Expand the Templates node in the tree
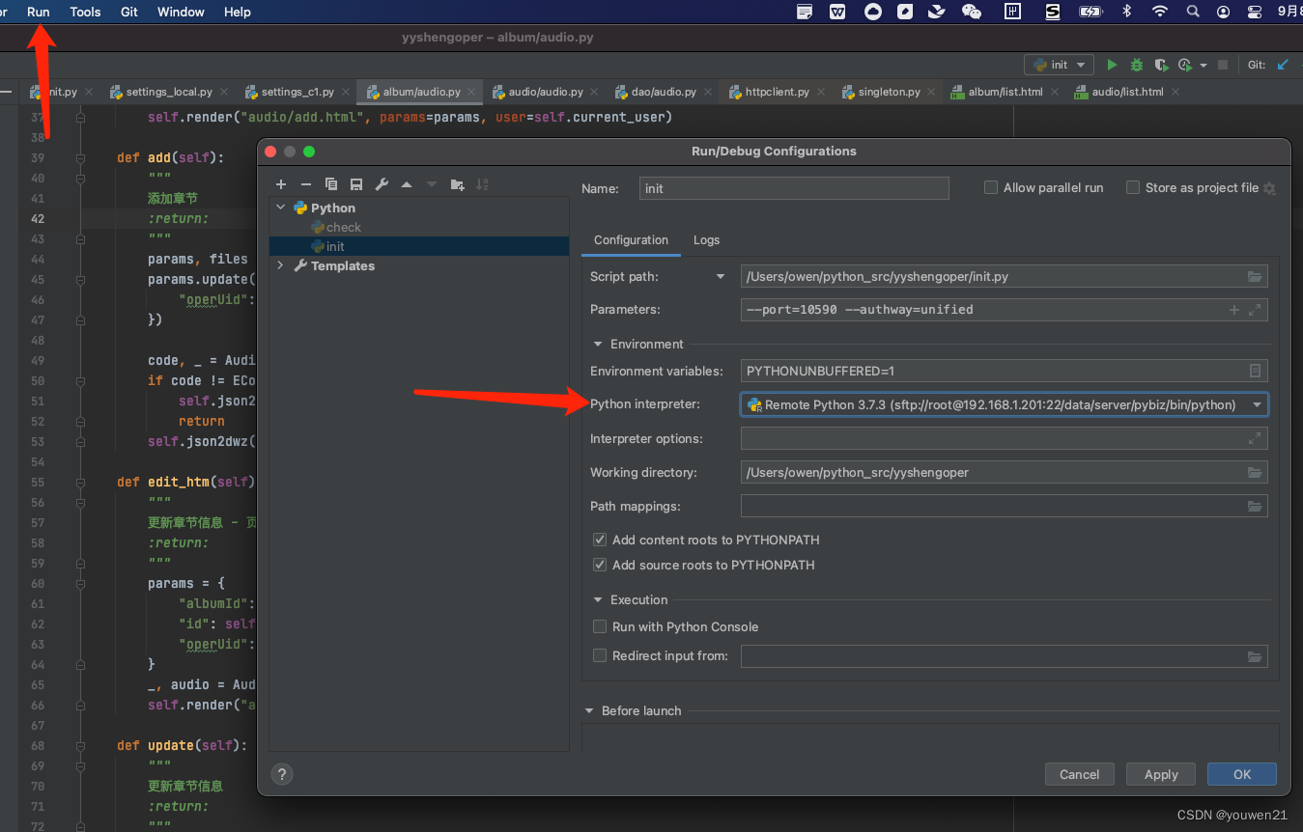Image resolution: width=1303 pixels, height=832 pixels. pyautogui.click(x=281, y=265)
